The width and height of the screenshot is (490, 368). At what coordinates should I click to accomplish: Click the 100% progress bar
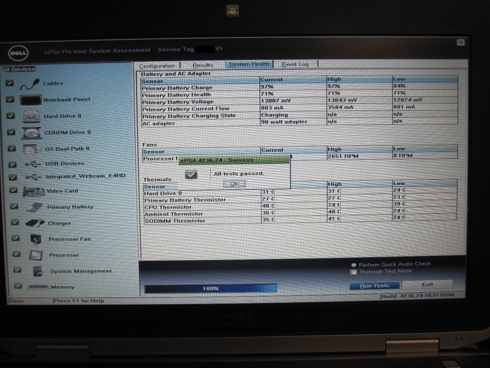tap(211, 288)
